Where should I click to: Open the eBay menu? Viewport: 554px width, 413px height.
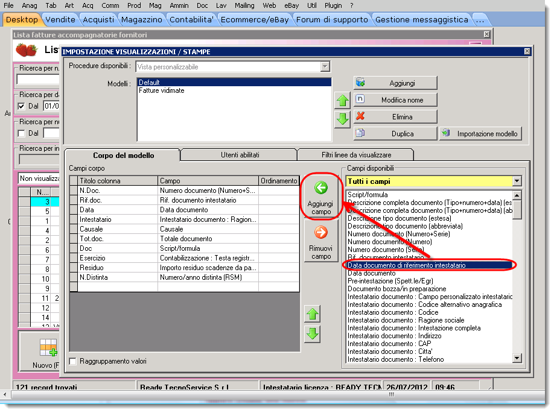point(291,5)
